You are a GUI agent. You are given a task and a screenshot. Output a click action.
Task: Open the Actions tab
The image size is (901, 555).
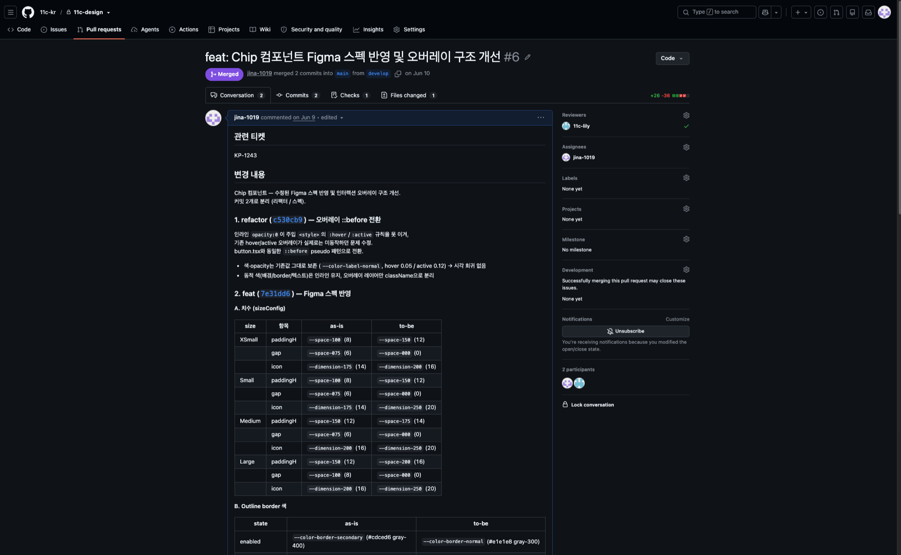click(x=183, y=30)
